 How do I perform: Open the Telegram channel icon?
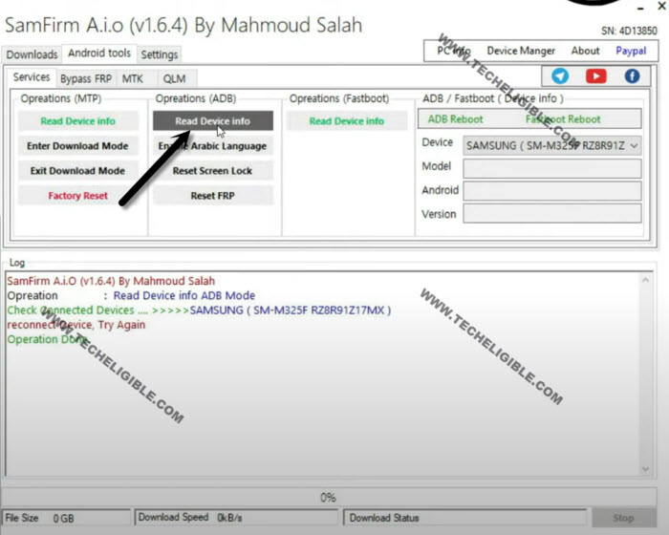[x=560, y=76]
